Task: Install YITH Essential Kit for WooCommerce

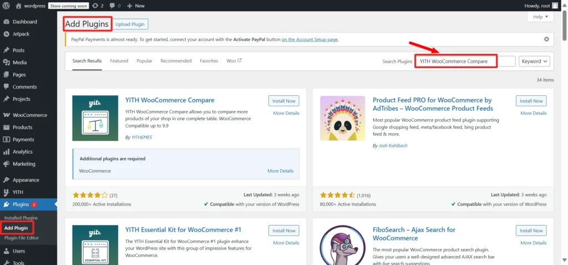Action: click(284, 231)
